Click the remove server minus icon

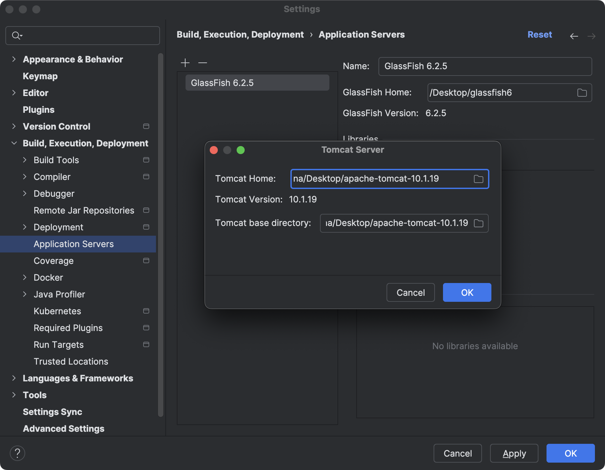203,63
